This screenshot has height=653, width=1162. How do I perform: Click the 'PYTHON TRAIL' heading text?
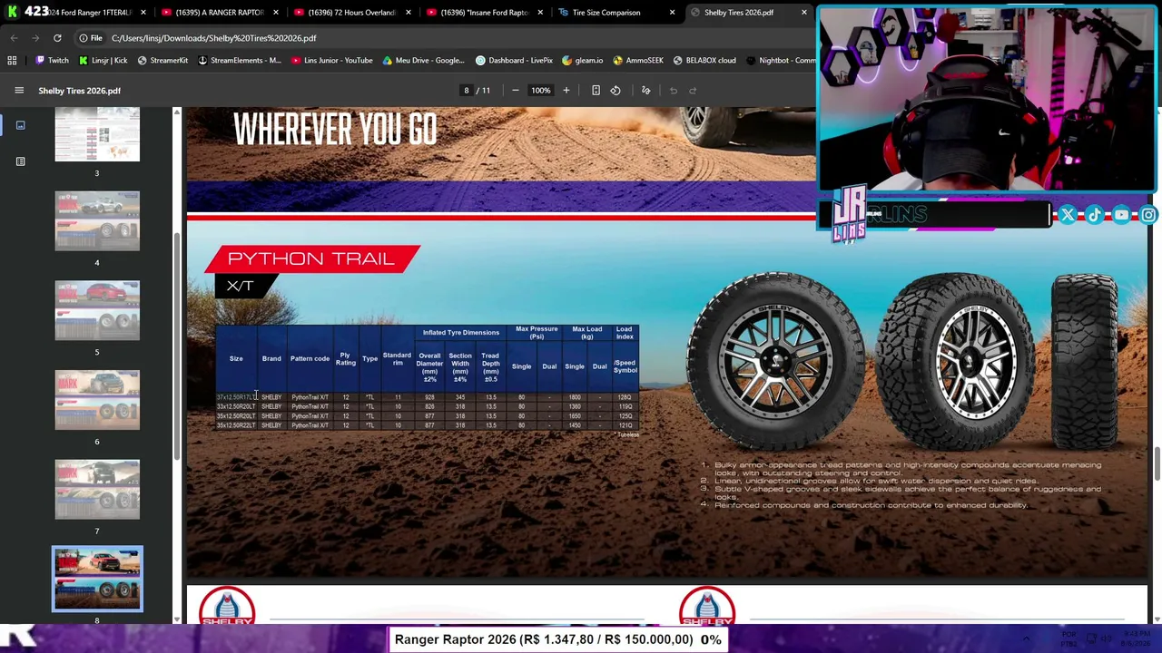pos(311,258)
